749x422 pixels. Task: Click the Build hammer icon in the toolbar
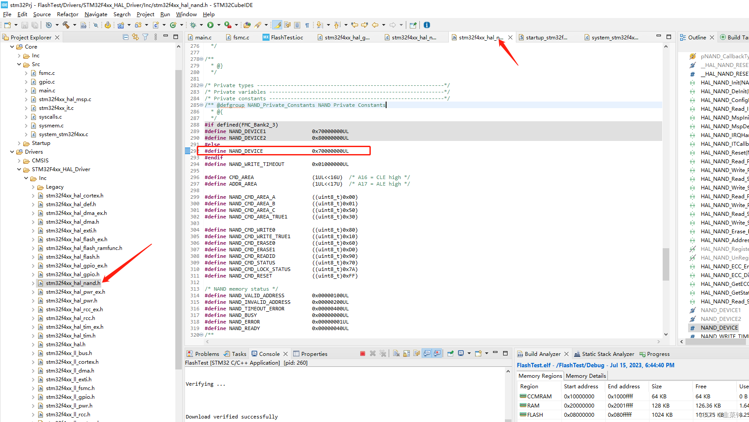point(66,25)
